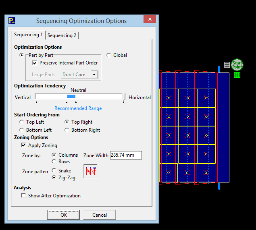Image resolution: width=256 pixels, height=230 pixels.
Task: Choose Bottom Right start ordering
Action: (x=67, y=130)
